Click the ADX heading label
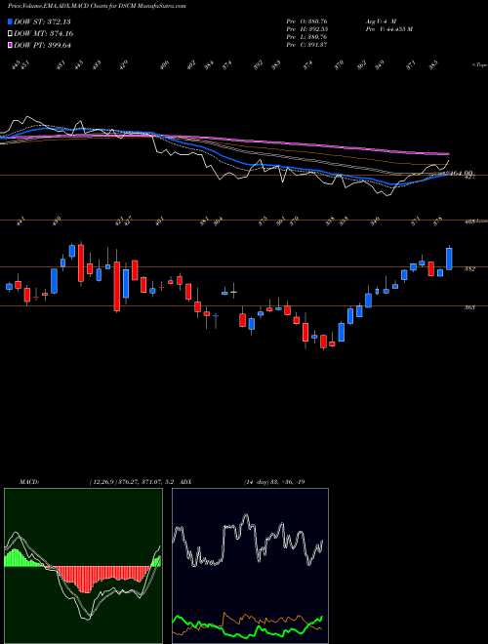Viewport: 488px width, 644px height. pos(186,481)
